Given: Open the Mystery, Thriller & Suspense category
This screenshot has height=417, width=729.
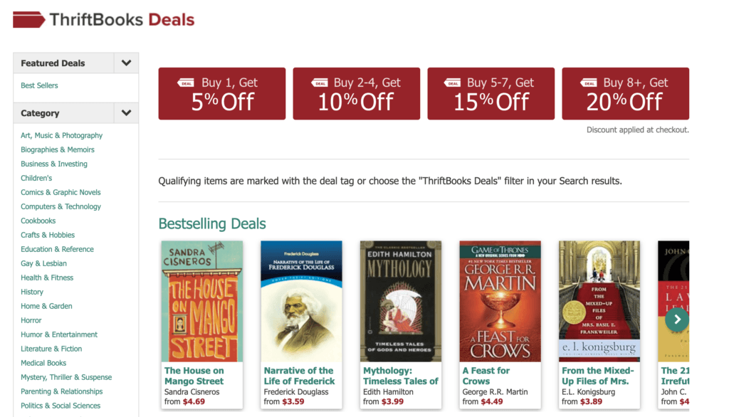Looking at the screenshot, I should click(66, 377).
